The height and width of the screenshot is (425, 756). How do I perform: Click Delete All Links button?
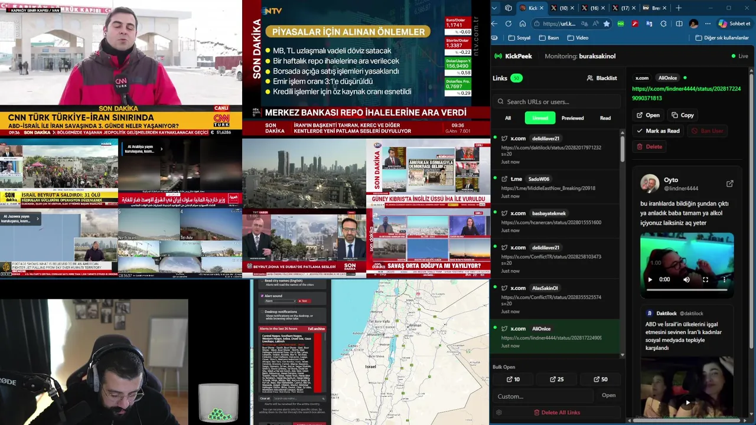pos(556,413)
